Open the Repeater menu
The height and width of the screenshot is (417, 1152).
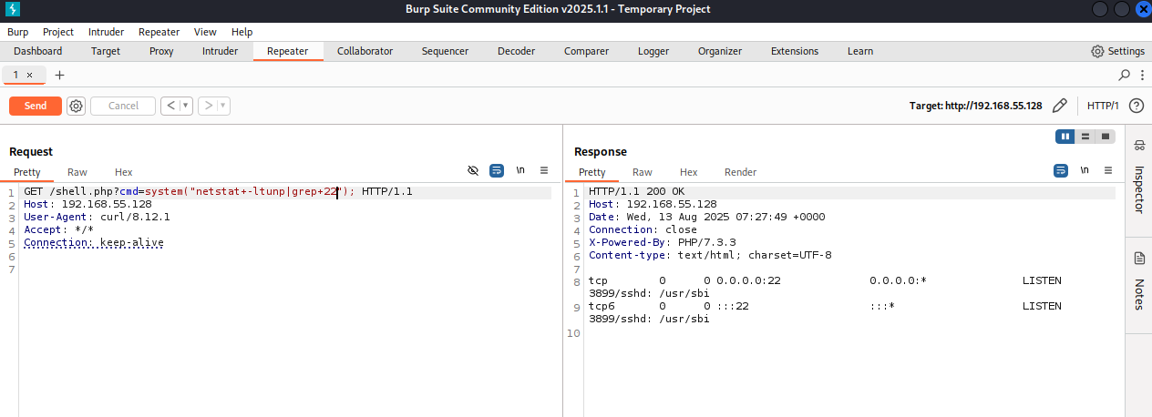[159, 32]
